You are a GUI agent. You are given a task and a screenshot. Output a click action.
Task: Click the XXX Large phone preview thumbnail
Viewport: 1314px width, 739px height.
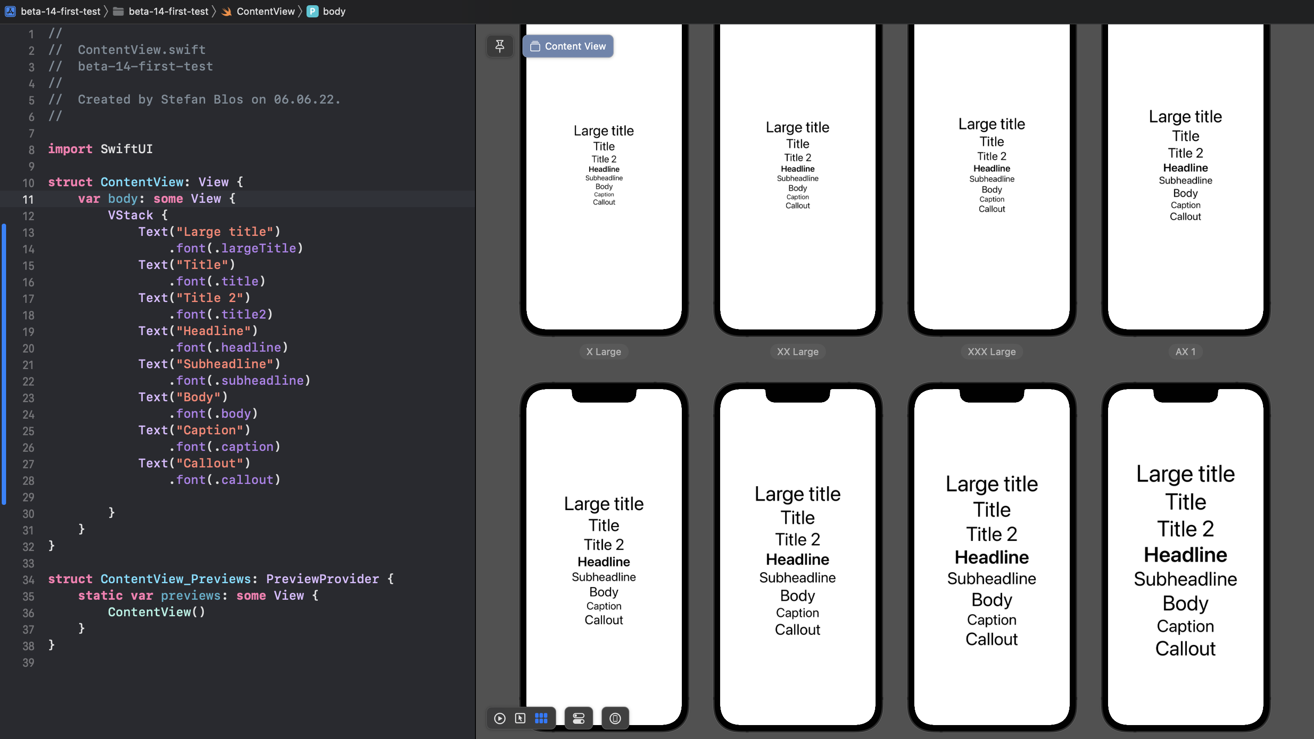[992, 178]
